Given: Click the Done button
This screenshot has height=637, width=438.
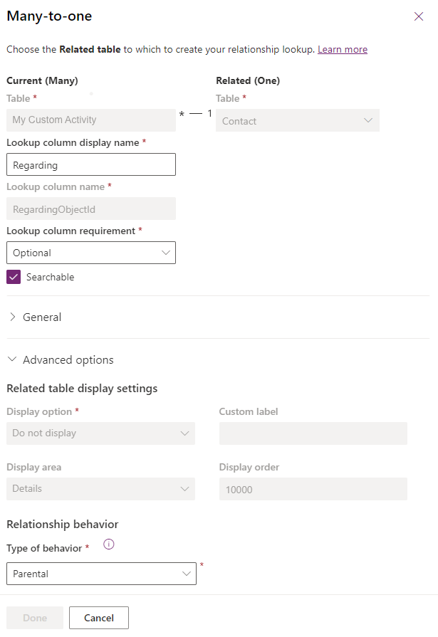Looking at the screenshot, I should tap(34, 618).
